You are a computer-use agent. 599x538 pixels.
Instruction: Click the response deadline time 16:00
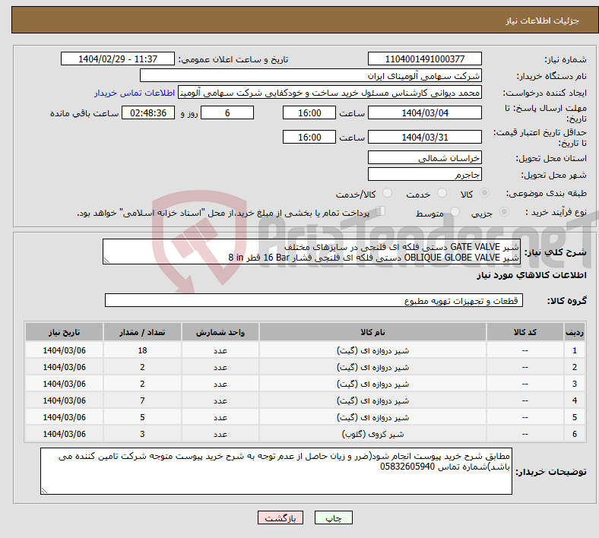(x=309, y=112)
